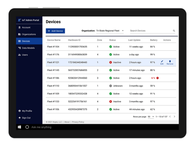The width and height of the screenshot is (195, 146).
Task: Click the green Active icon for Fleet #1176
Action: tap(110, 55)
